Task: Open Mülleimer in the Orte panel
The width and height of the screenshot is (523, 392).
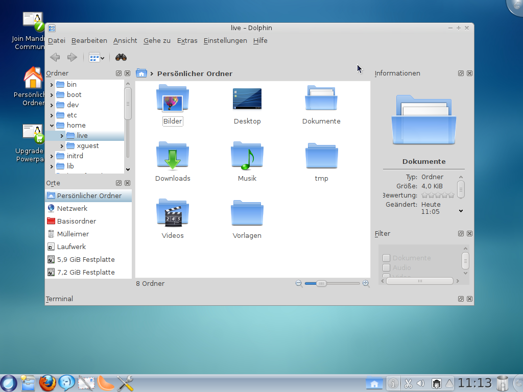Action: pyautogui.click(x=73, y=234)
